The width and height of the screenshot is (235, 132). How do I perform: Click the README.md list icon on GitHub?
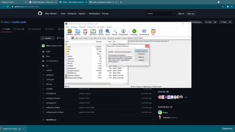[x=43, y=120]
